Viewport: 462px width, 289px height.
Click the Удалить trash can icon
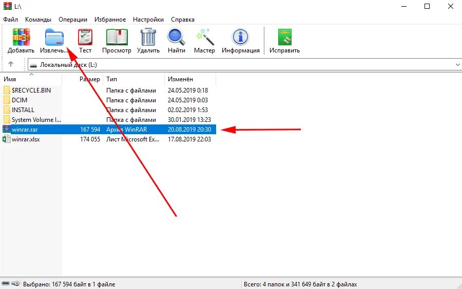[x=148, y=37]
